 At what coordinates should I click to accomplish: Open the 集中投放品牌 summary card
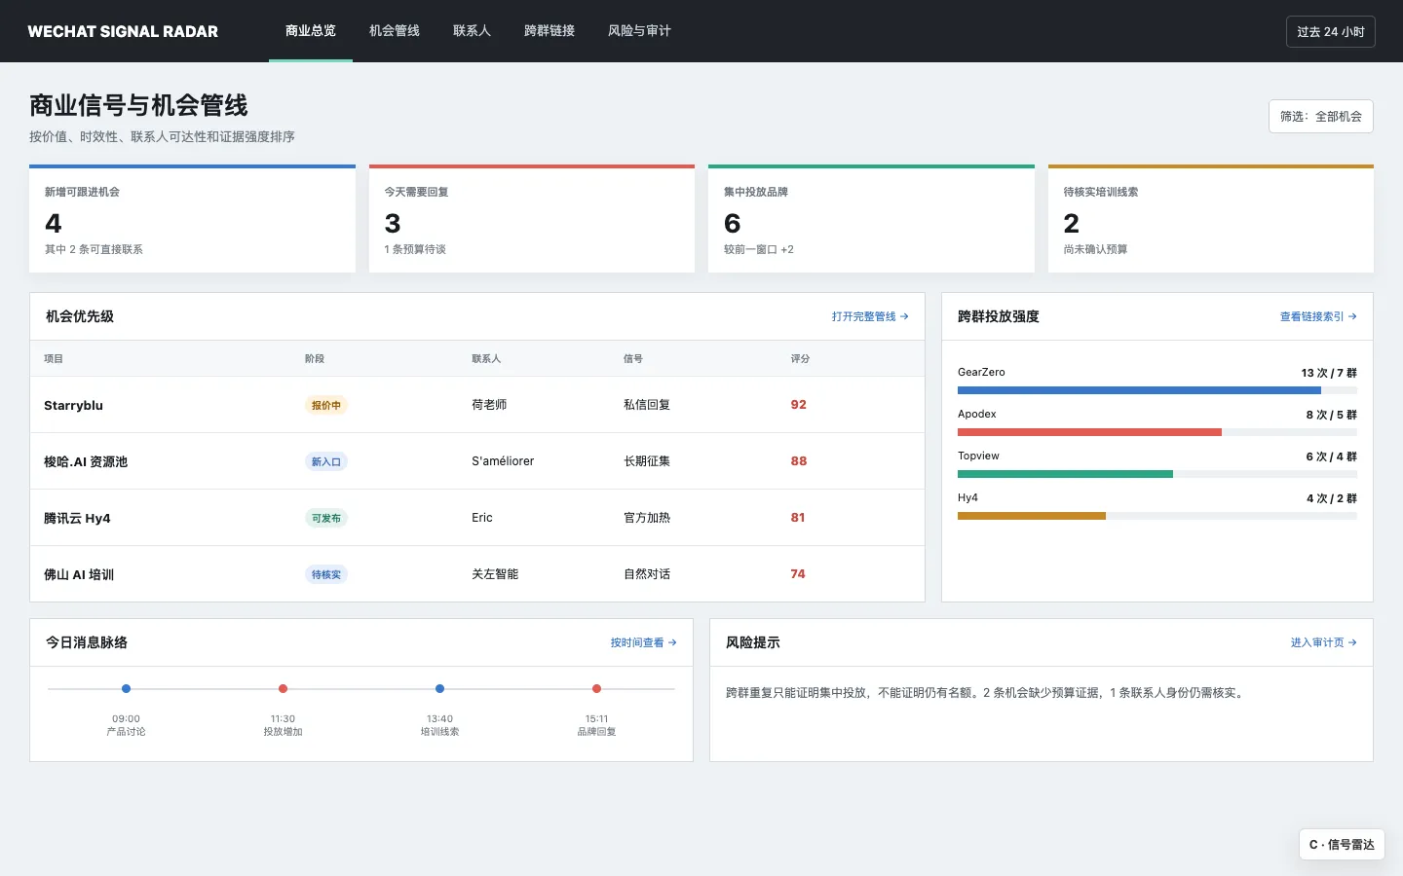(871, 219)
